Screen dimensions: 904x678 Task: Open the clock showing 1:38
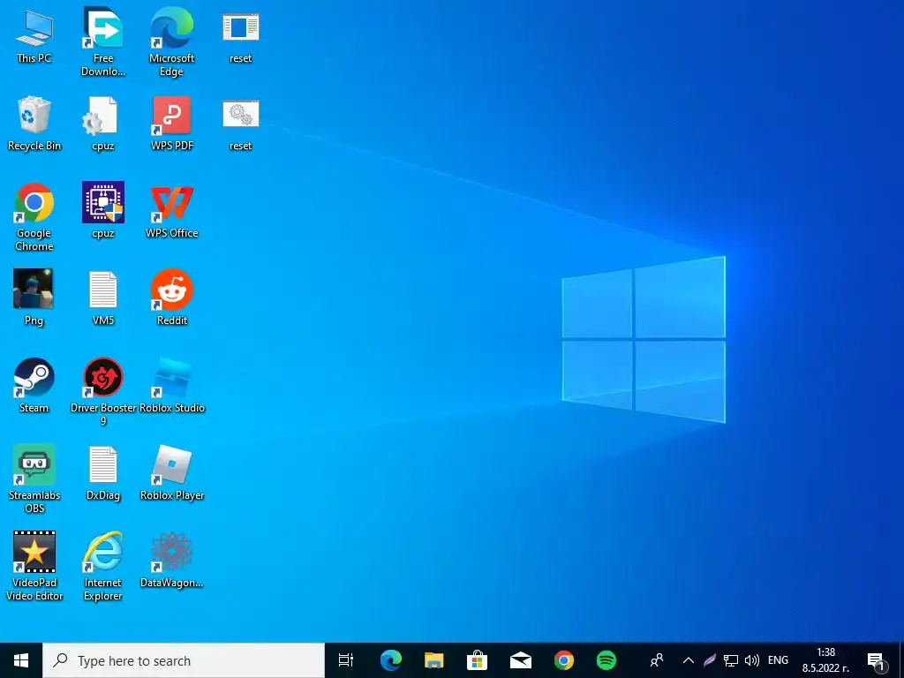[x=825, y=660]
